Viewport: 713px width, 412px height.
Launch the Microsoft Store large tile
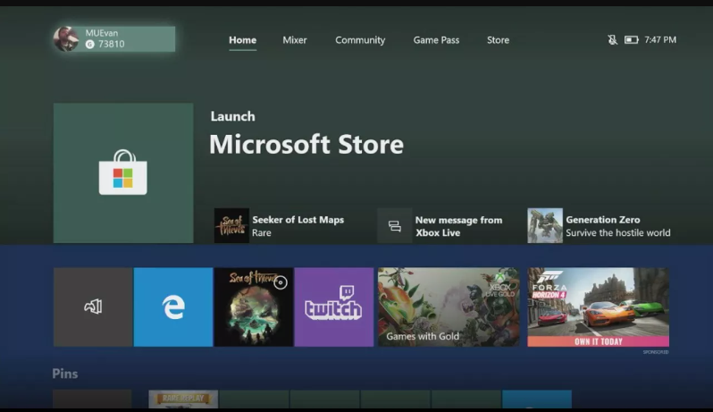[123, 172]
